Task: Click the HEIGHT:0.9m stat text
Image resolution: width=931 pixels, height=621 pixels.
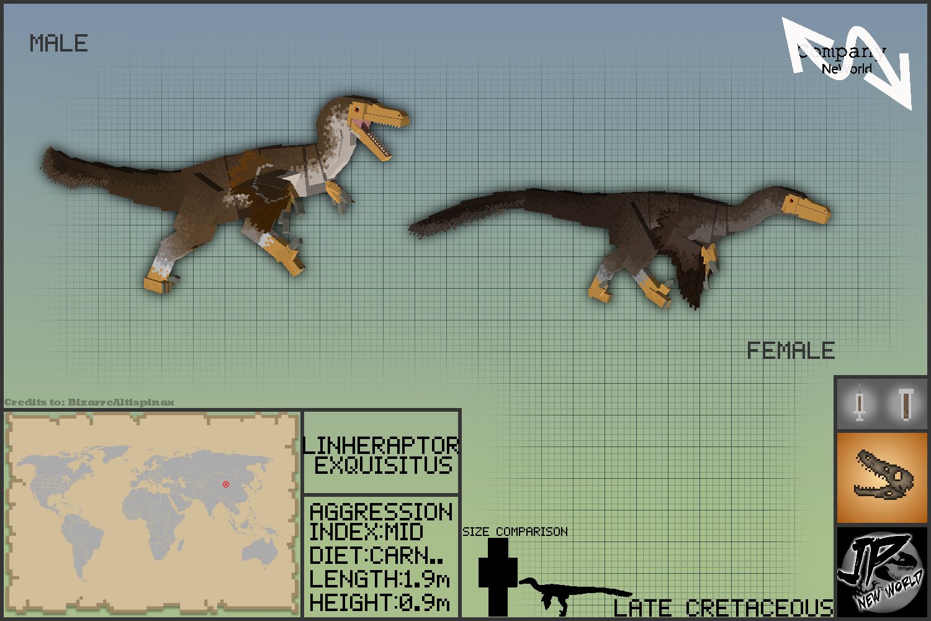Action: pyautogui.click(x=380, y=601)
